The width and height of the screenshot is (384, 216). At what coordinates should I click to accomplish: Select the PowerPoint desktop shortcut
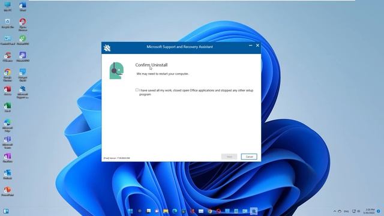click(8, 191)
